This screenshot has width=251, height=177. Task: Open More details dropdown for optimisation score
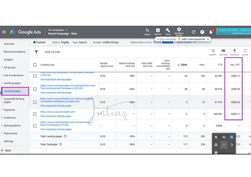(x=186, y=42)
